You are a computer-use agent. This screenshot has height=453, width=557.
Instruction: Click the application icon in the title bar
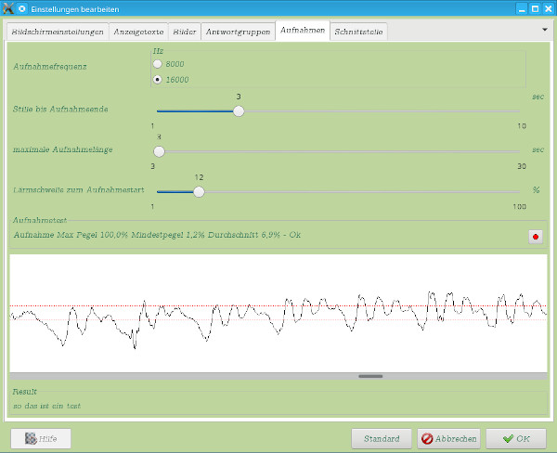[8, 8]
